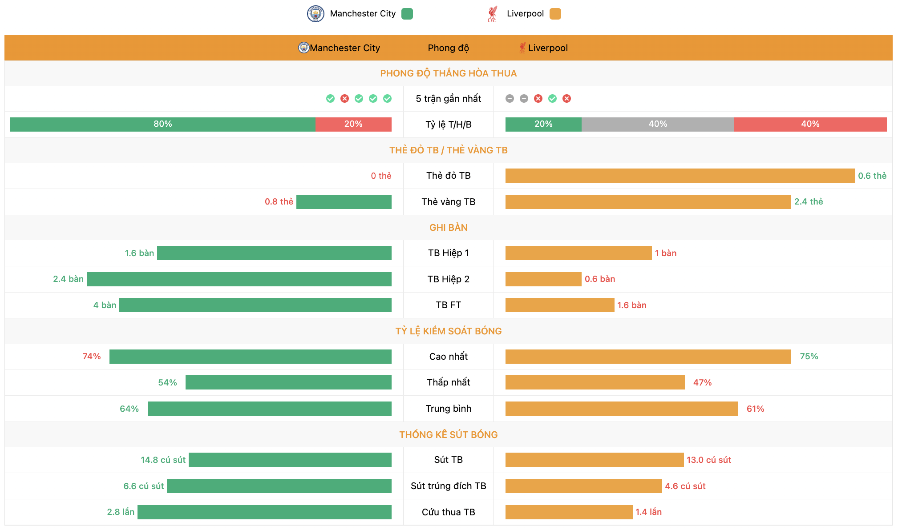This screenshot has height=530, width=898.
Task: Click Liverpool's third recent match loss icon
Action: click(x=538, y=99)
